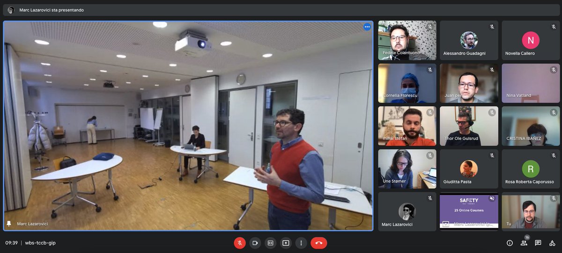The width and height of the screenshot is (562, 253).
Task: Click muted mic icon on Novella Callero tile
Action: (x=554, y=27)
